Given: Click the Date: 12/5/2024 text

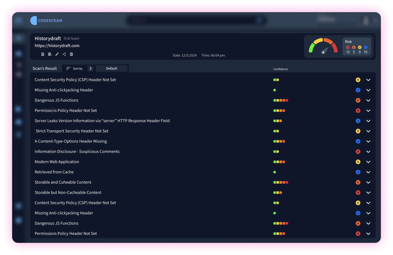Looking at the screenshot, I should [185, 56].
